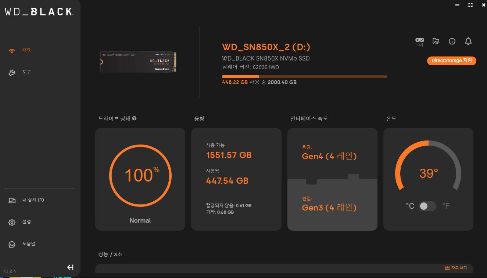Image resolution: width=487 pixels, height=278 pixels.
Task: Click the SN850X SSD thumbnail image
Action: coord(139,61)
